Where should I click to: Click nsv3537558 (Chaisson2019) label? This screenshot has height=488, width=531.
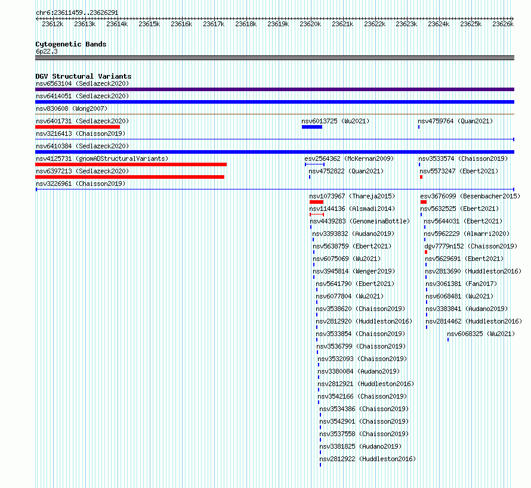(x=364, y=434)
